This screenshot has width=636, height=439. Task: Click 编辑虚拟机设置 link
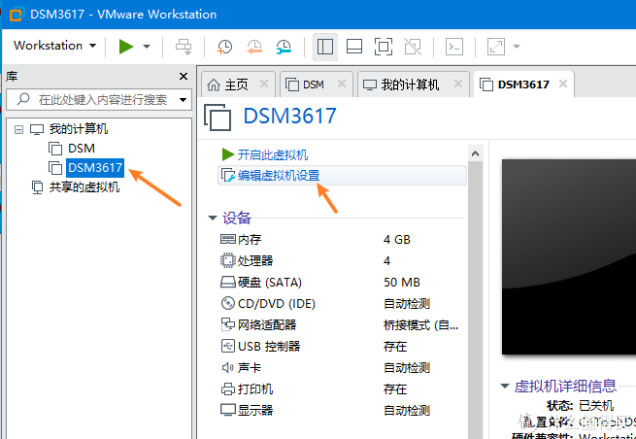279,176
